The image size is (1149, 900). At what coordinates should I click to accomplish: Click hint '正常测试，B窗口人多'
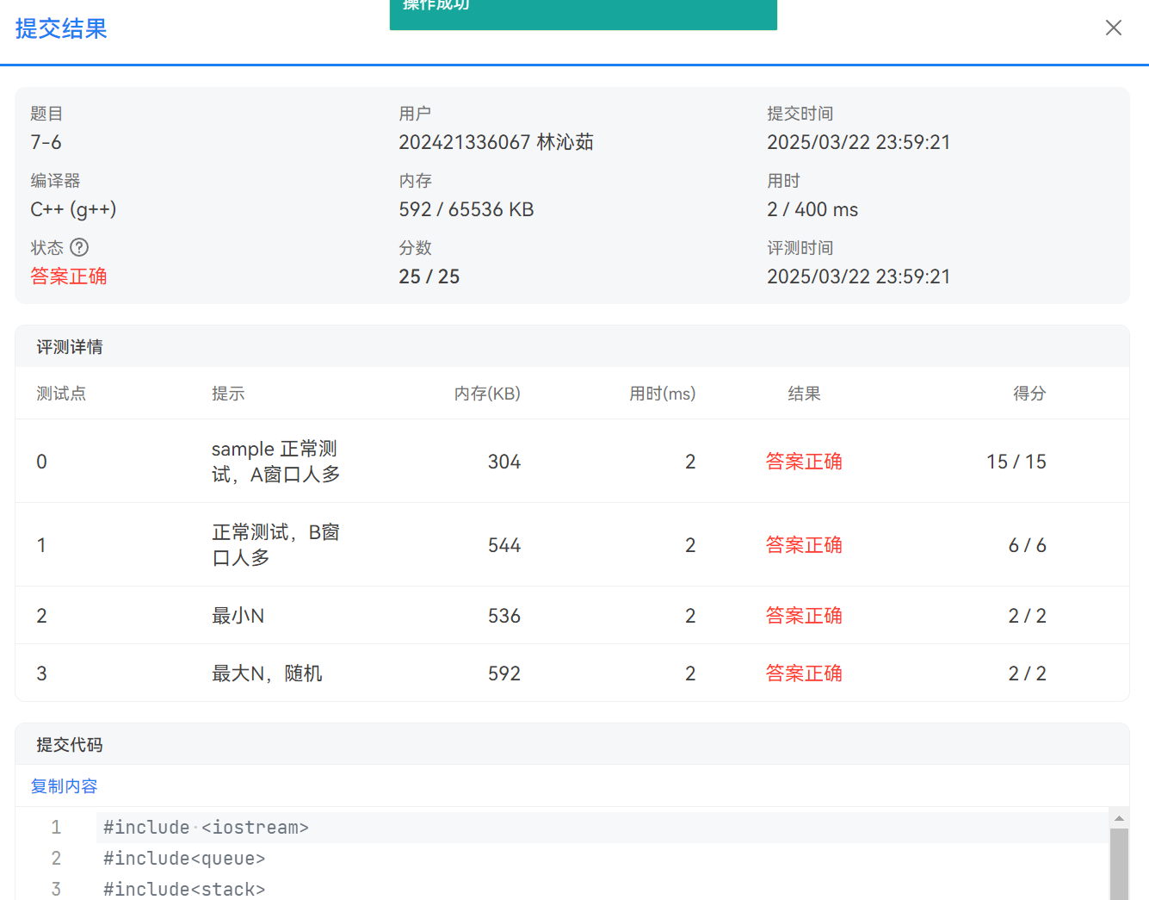pyautogui.click(x=275, y=545)
